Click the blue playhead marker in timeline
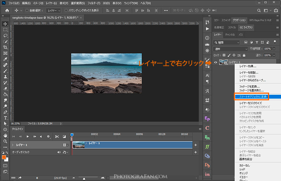281x181 pixels. (x=72, y=135)
